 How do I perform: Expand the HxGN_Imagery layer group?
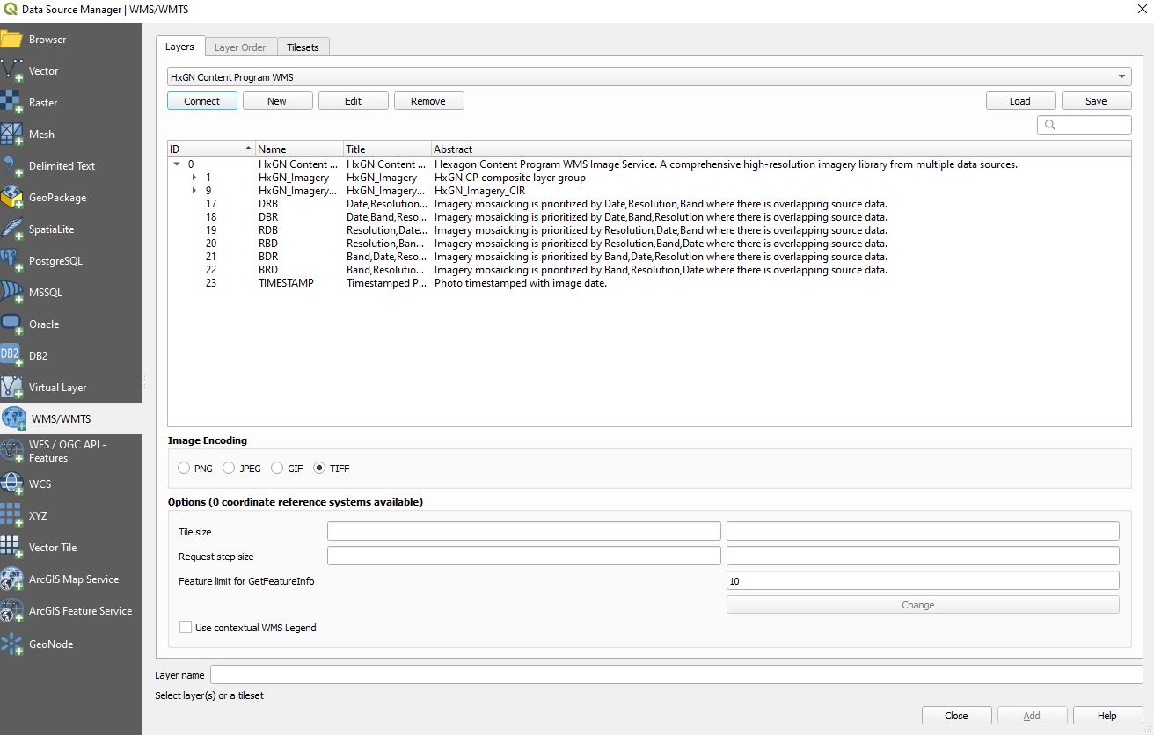pyautogui.click(x=194, y=178)
